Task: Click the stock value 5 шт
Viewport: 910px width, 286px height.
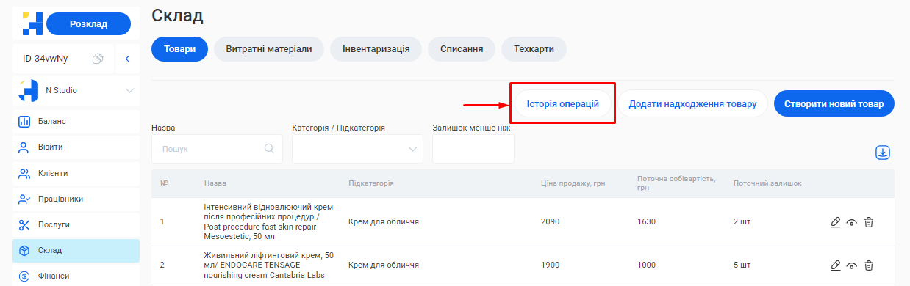Action: point(742,265)
